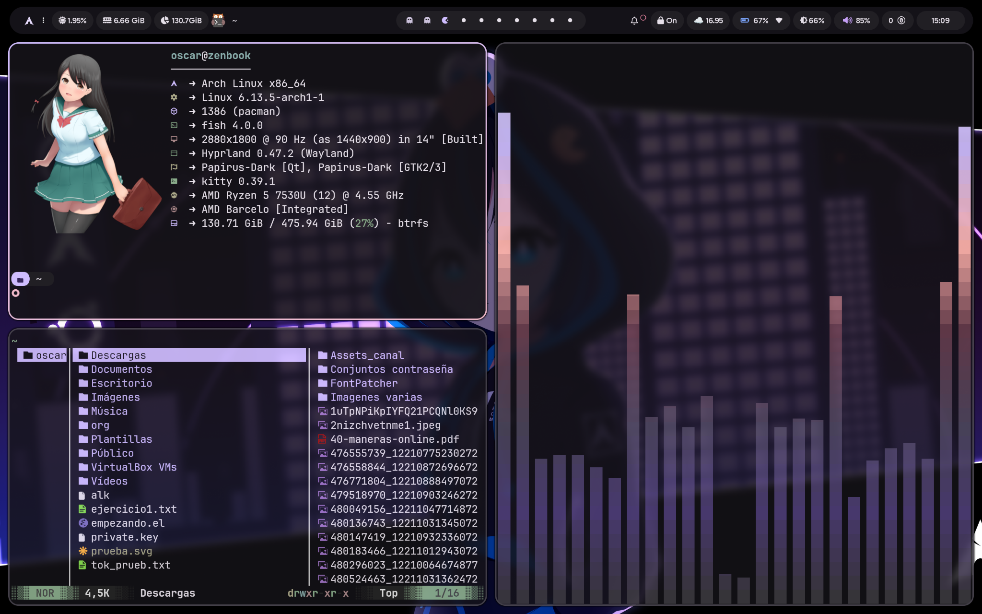This screenshot has width=982, height=614.
Task: Click the folder icon in fish prompt
Action: click(20, 279)
